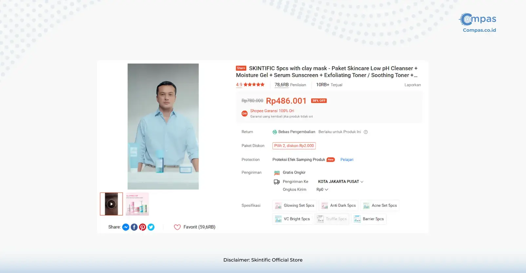Click the heart Favorit icon
526x273 pixels.
(x=177, y=227)
